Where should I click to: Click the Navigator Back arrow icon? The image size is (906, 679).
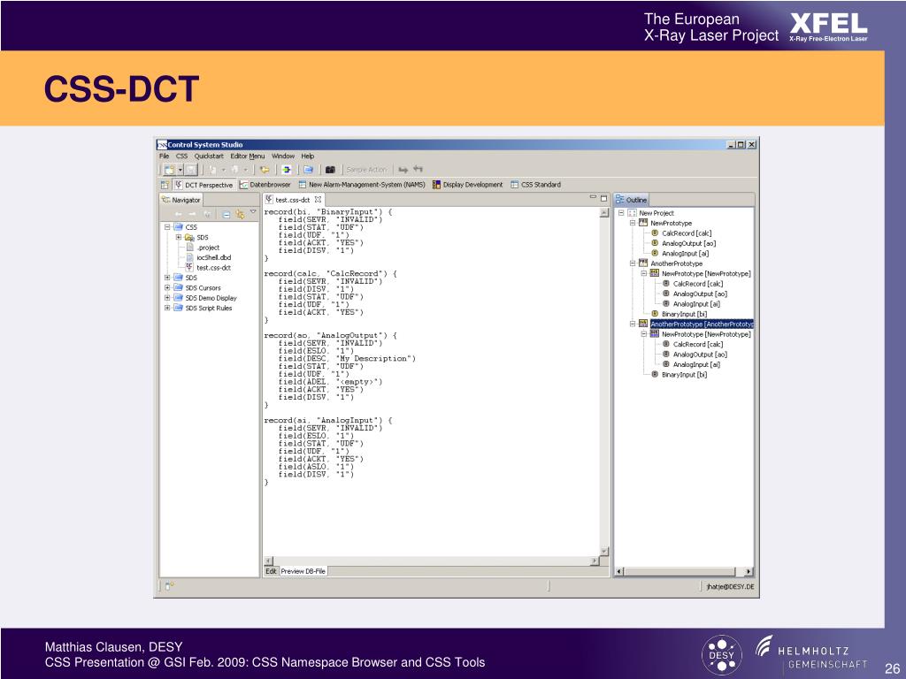click(179, 214)
